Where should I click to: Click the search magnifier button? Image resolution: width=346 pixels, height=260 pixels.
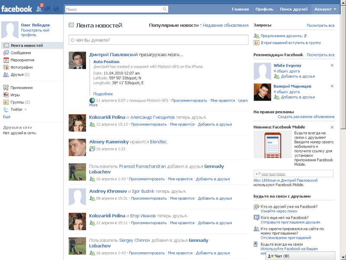coord(165,9)
